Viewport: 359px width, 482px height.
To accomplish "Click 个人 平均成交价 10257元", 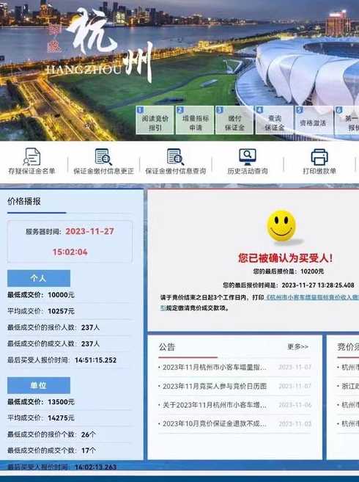I will [41, 311].
